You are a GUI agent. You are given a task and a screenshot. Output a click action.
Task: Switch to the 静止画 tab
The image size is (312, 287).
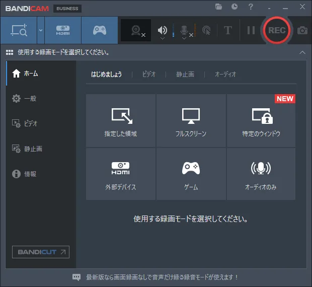tap(185, 74)
